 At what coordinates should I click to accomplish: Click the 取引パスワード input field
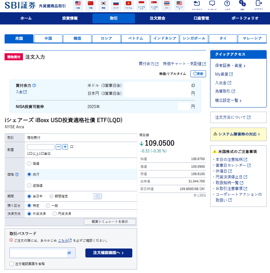point(43,253)
